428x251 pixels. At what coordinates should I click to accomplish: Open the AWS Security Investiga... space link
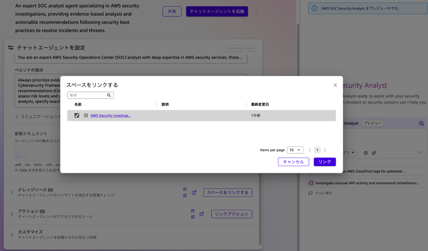[x=111, y=115]
